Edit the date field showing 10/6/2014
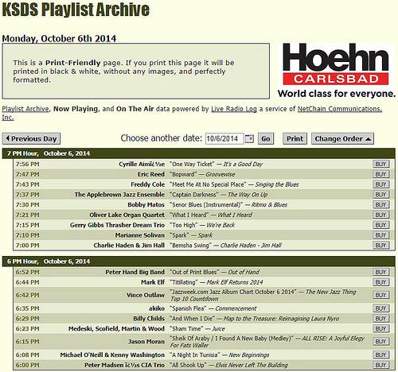398x372 pixels. tap(224, 138)
